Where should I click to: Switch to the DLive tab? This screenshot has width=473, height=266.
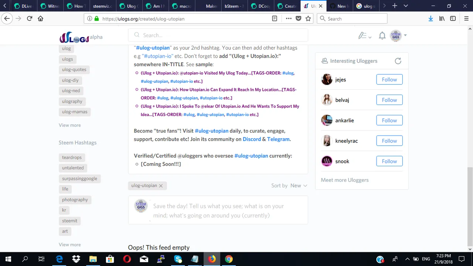click(x=24, y=6)
